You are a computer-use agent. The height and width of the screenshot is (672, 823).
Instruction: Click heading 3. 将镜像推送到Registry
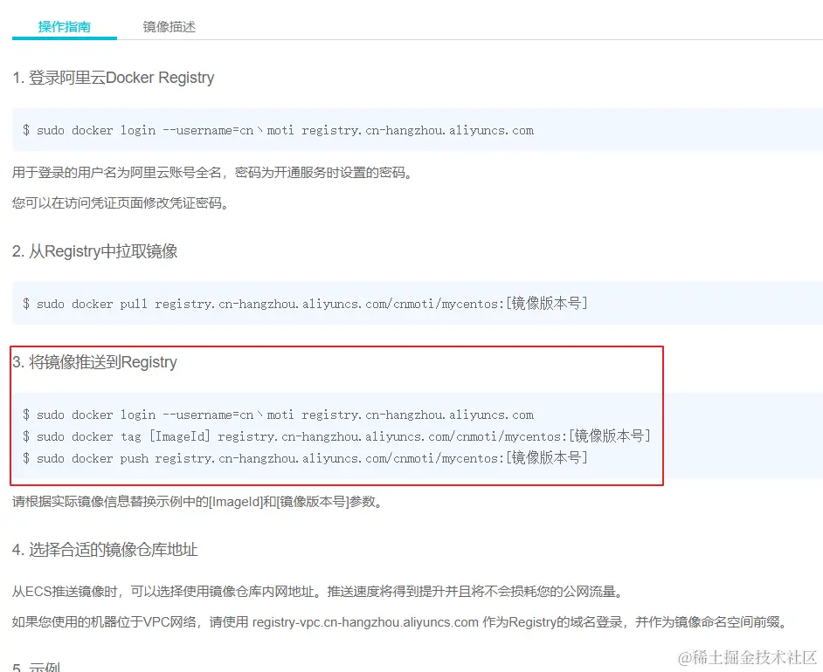tap(94, 362)
